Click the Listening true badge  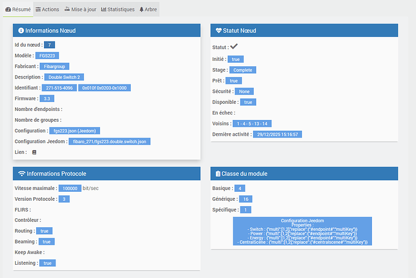(48, 263)
